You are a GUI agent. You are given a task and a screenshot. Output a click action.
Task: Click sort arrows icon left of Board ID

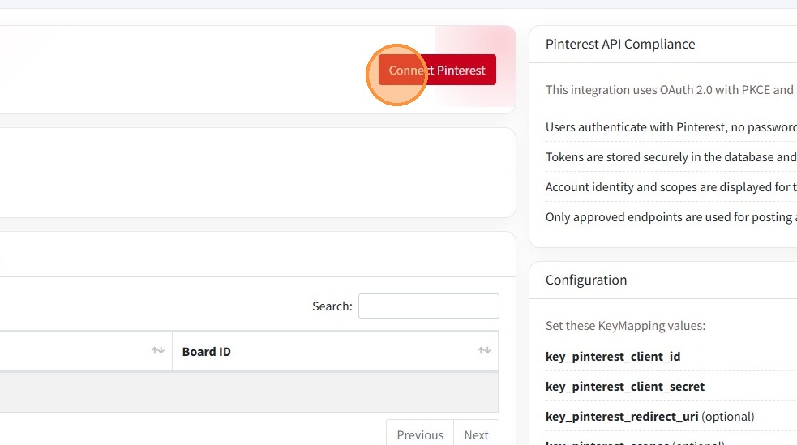(x=158, y=351)
